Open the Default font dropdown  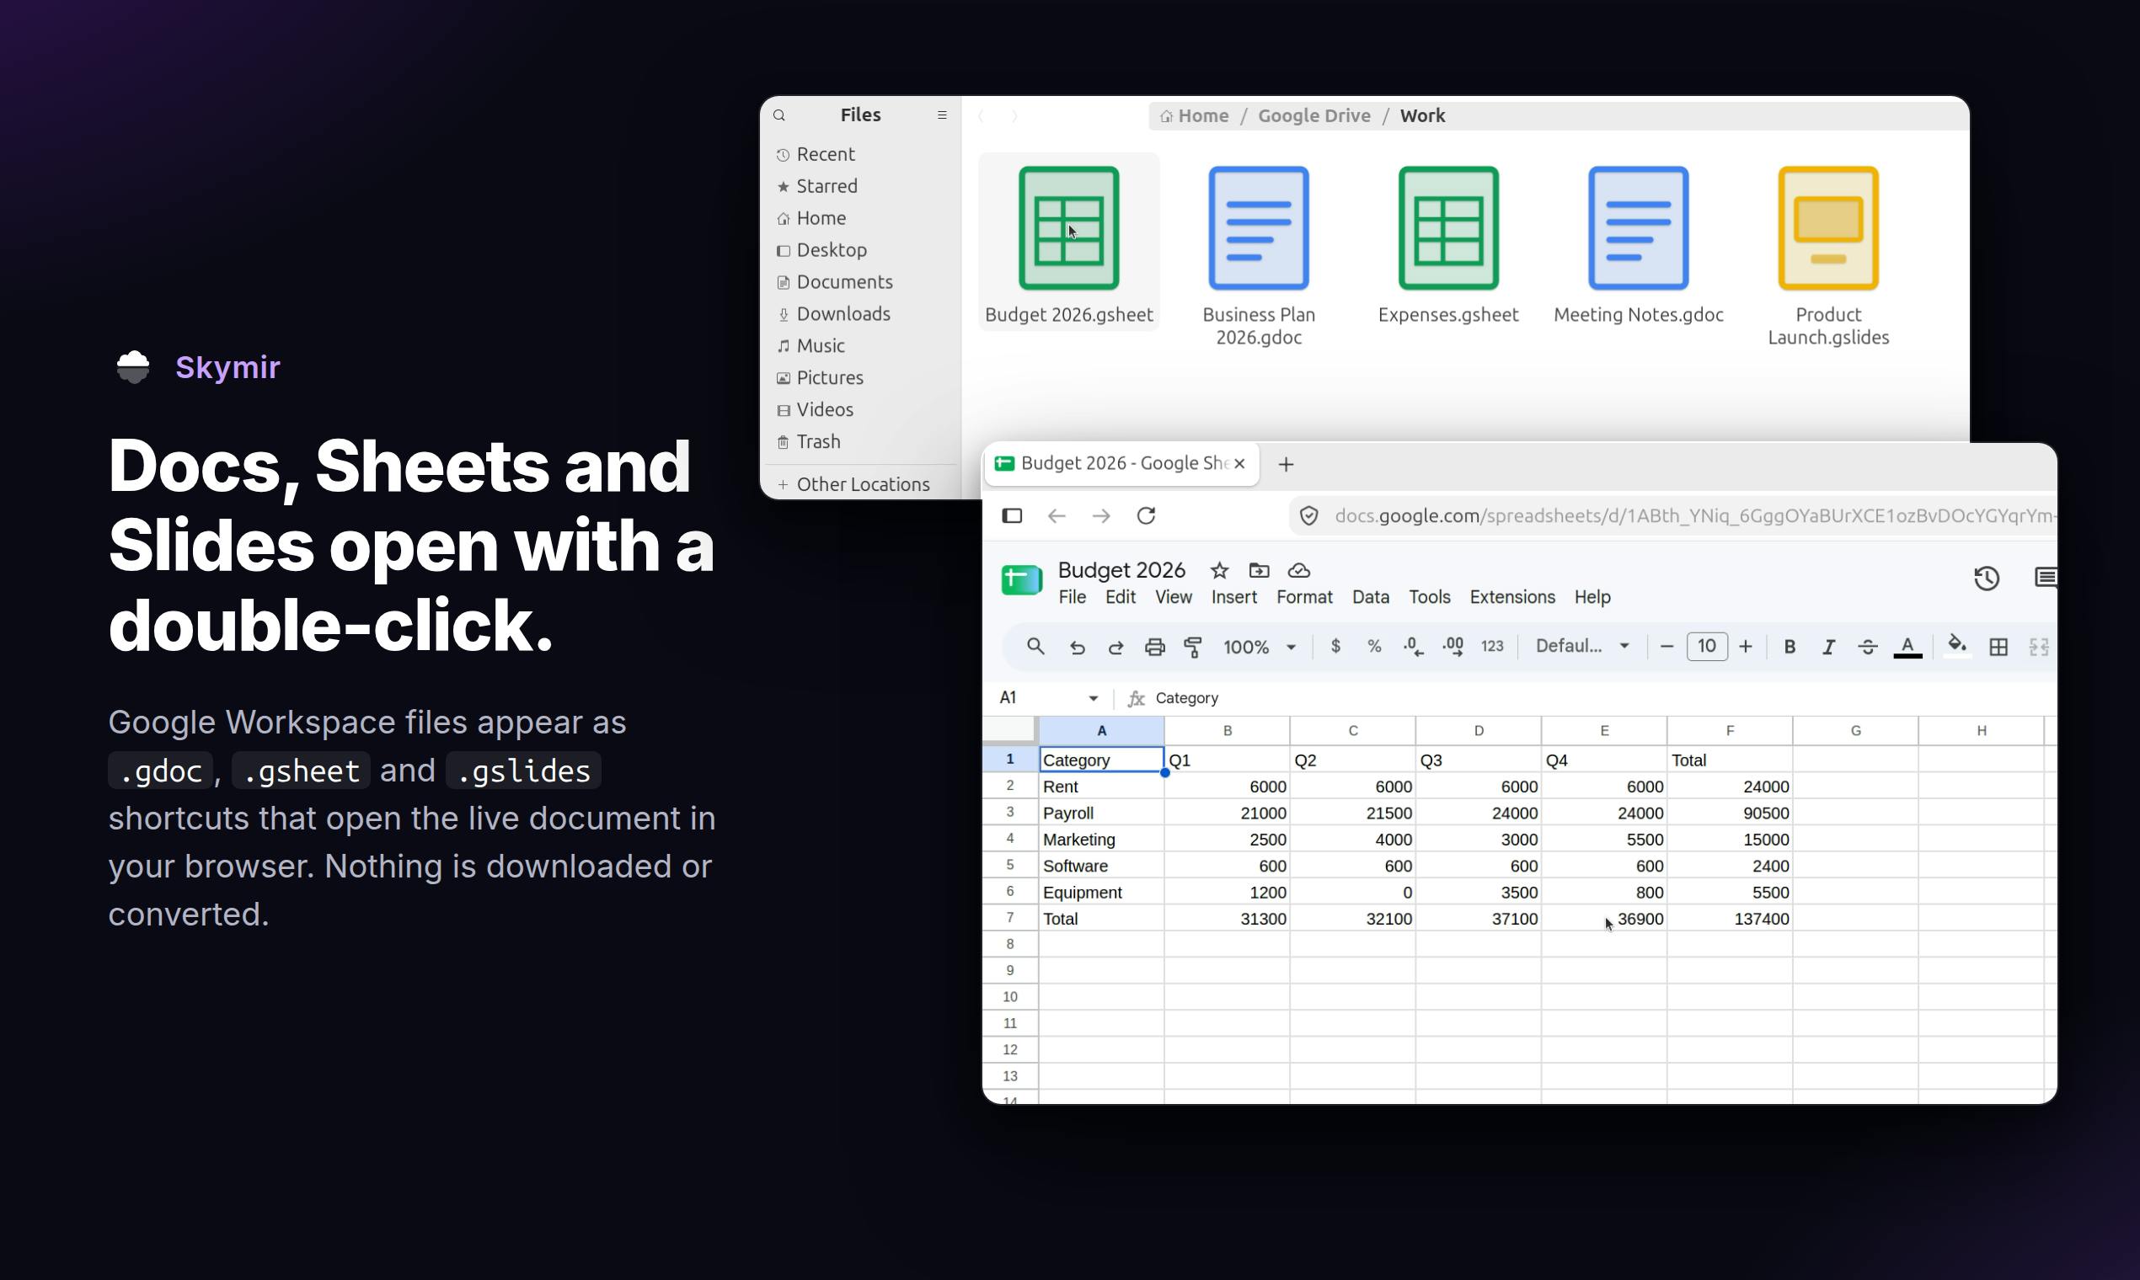(1582, 646)
